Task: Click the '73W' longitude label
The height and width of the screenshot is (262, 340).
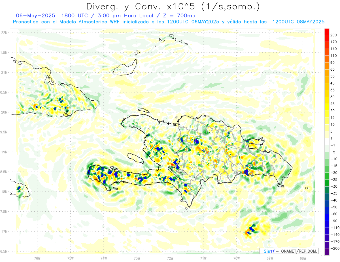Action: tap(137, 258)
